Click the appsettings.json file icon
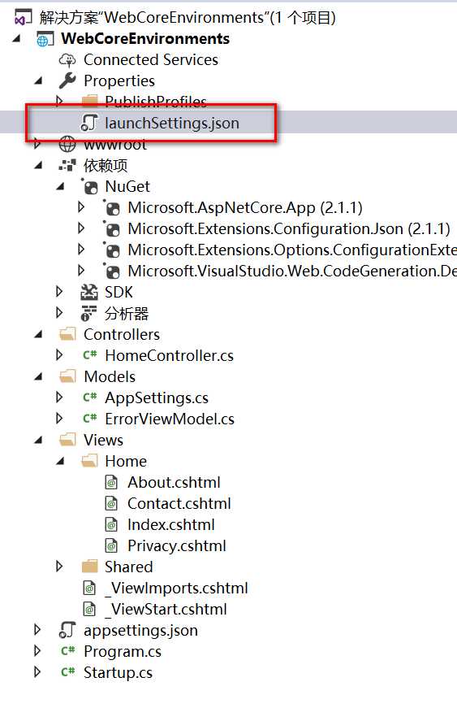The width and height of the screenshot is (457, 708). tap(67, 630)
